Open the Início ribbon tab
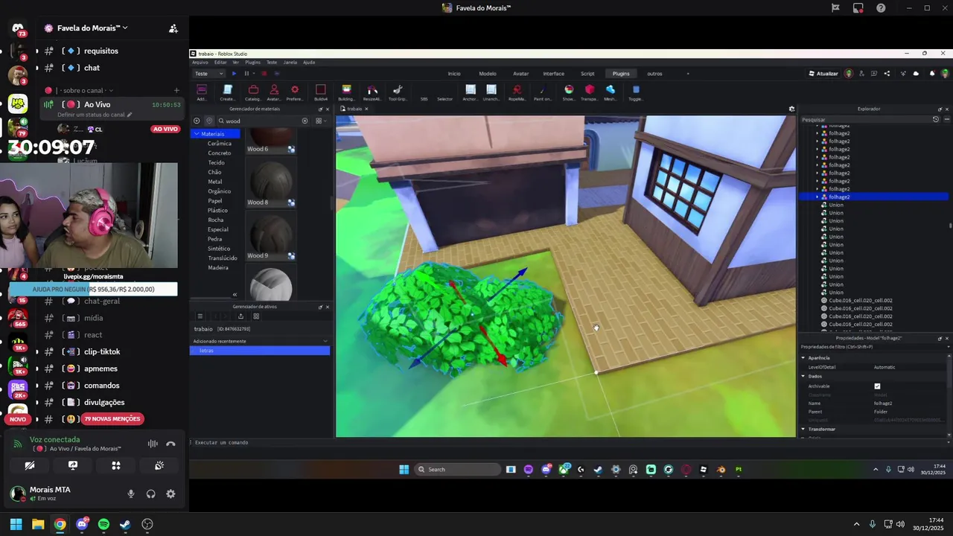The height and width of the screenshot is (536, 953). pos(454,74)
